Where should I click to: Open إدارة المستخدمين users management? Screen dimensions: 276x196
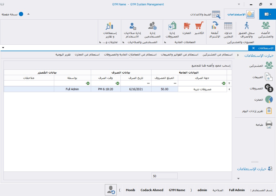coord(153,30)
